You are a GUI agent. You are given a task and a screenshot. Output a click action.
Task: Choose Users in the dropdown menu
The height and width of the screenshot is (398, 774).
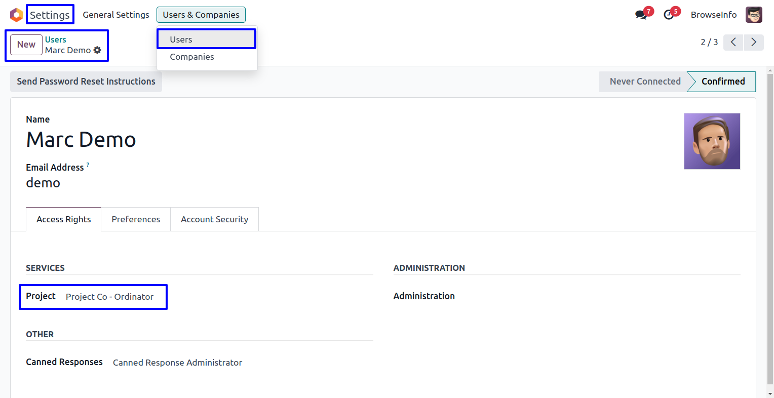(181, 39)
